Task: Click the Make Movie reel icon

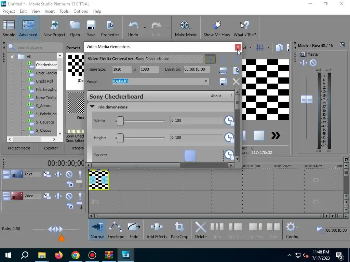Action: (186, 28)
